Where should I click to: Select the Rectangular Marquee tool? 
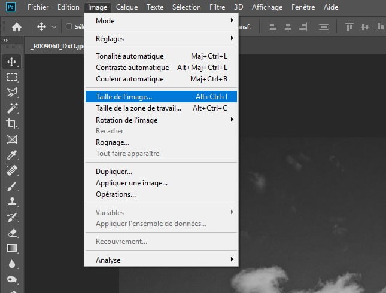pos(11,77)
